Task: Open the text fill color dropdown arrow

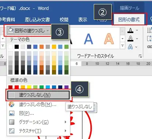Action: click(137, 30)
